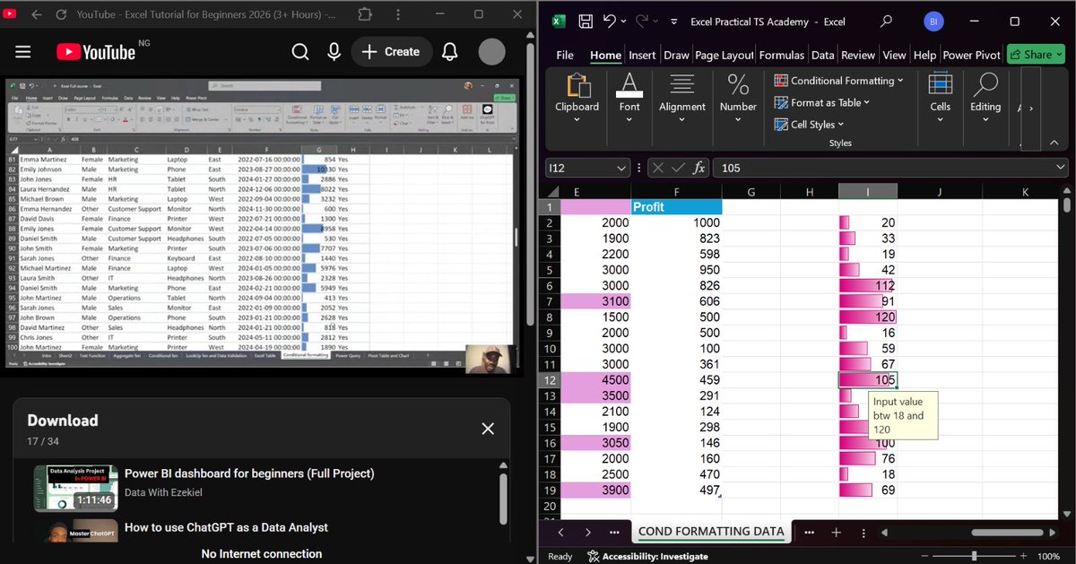Undo the last action in Excel
1076x564 pixels.
click(611, 21)
